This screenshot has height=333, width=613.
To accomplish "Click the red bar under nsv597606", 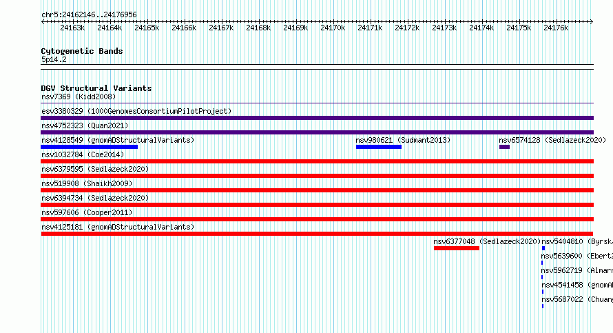I will pos(317,219).
